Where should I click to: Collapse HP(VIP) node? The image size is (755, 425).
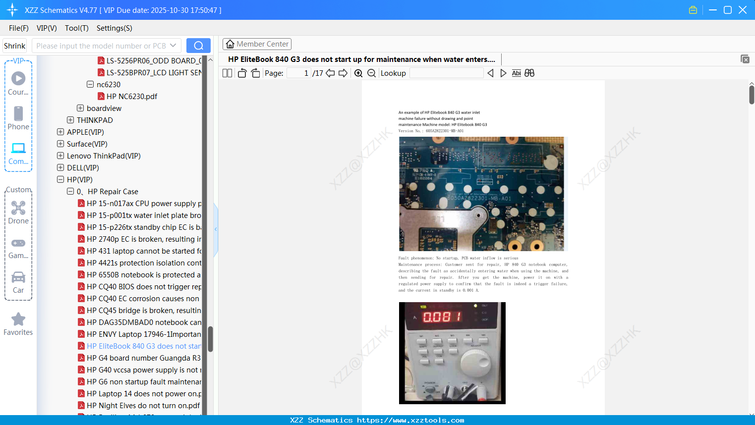pyautogui.click(x=60, y=180)
